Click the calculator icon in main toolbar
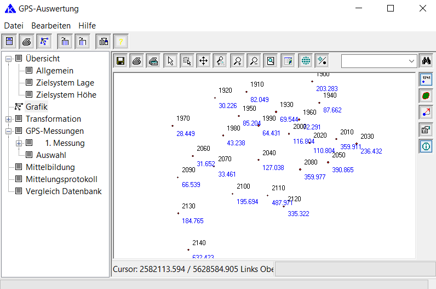 pyautogui.click(x=9, y=41)
